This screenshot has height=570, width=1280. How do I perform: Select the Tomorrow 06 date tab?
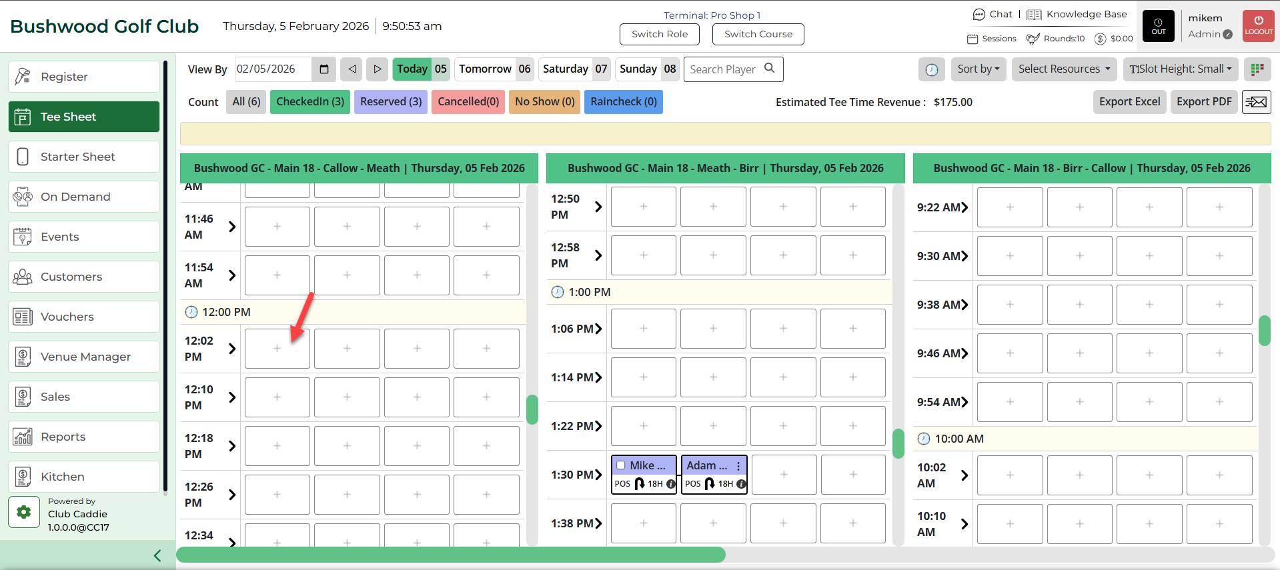pyautogui.click(x=494, y=69)
